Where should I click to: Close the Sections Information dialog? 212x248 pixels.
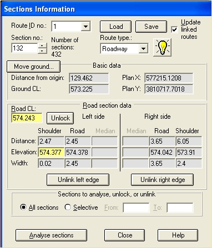coord(125,235)
